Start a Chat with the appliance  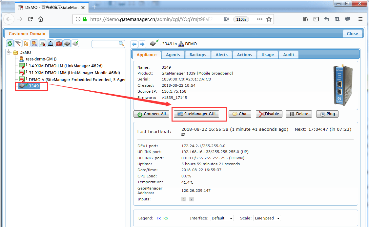pyautogui.click(x=240, y=114)
